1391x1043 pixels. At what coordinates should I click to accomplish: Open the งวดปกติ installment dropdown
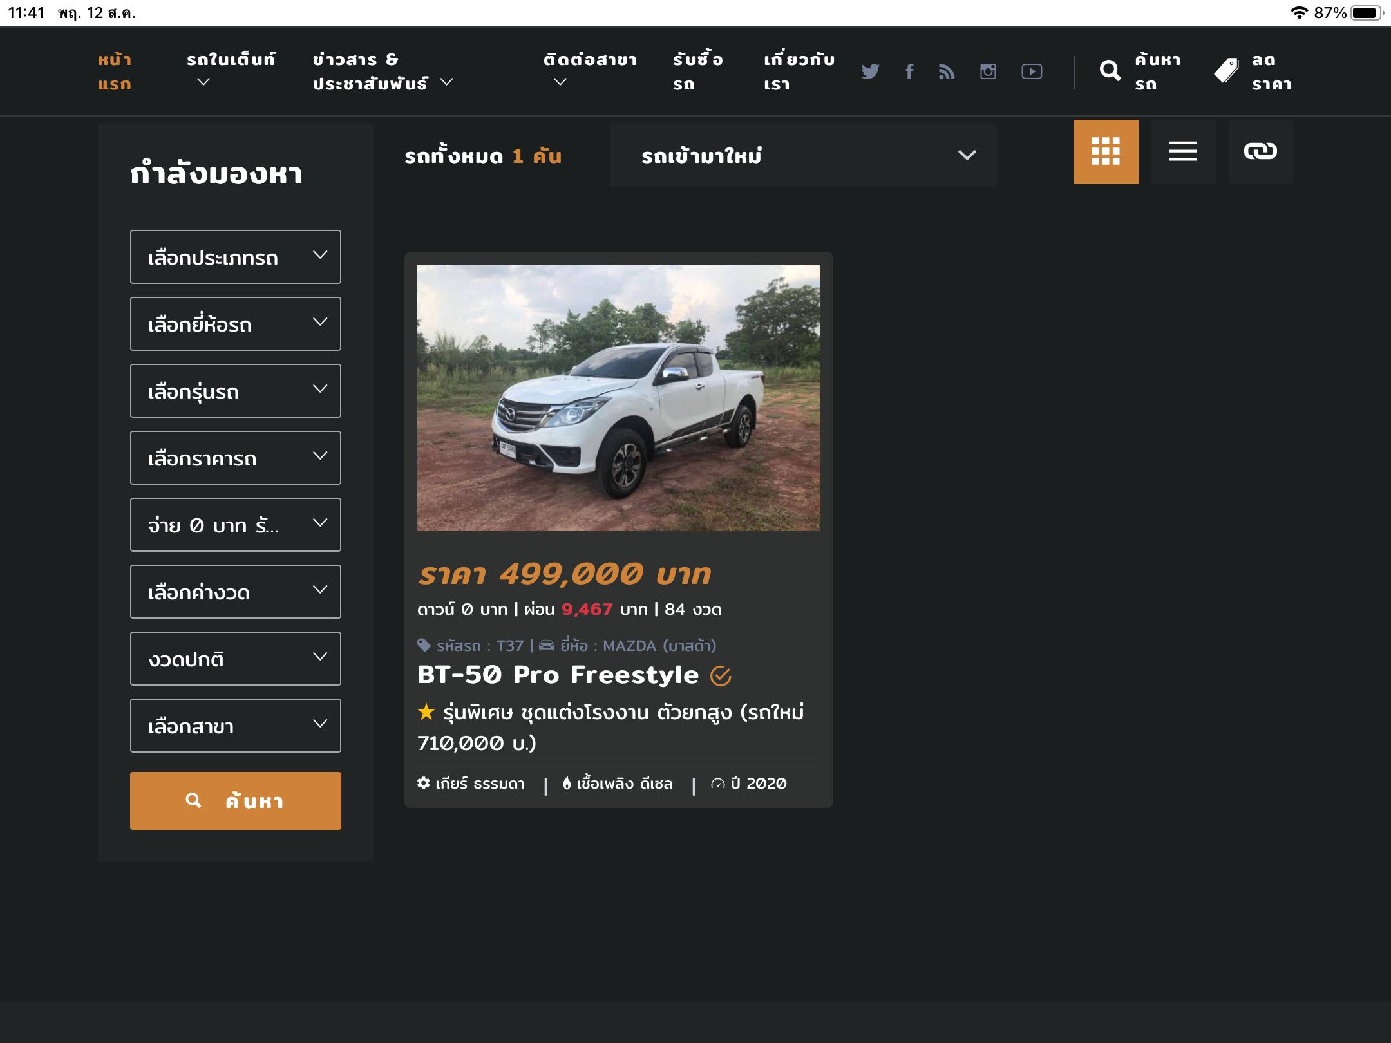point(236,659)
